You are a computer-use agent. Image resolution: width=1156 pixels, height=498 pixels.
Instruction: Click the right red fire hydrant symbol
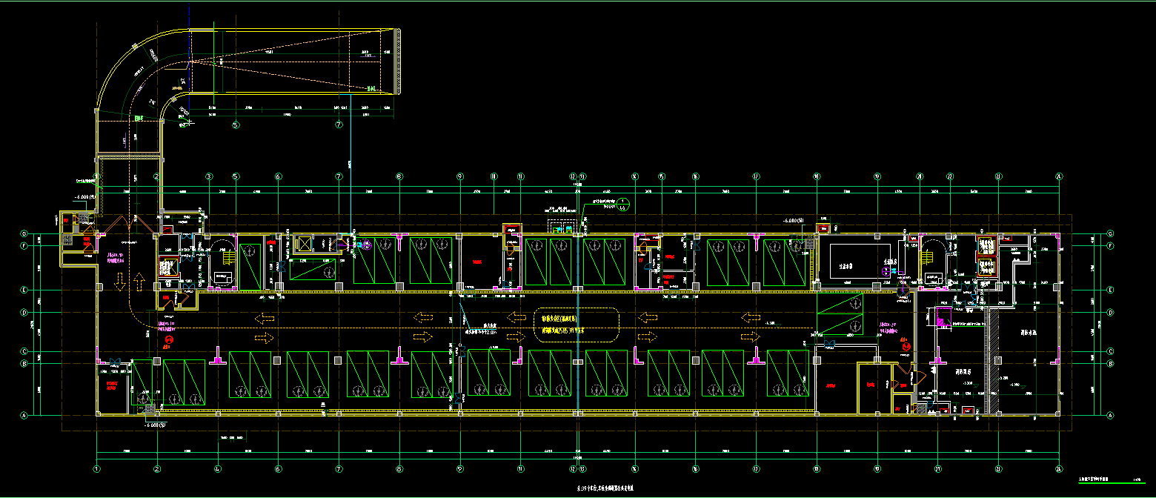(x=906, y=345)
